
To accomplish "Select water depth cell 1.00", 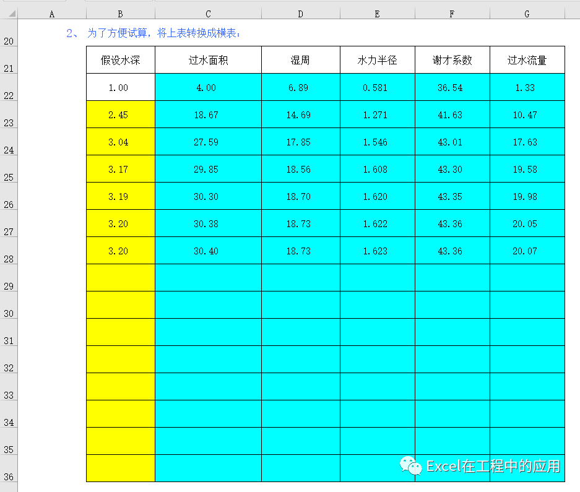I will point(121,87).
